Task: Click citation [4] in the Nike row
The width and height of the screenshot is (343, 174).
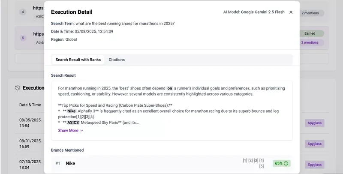Action: pyautogui.click(x=262, y=160)
